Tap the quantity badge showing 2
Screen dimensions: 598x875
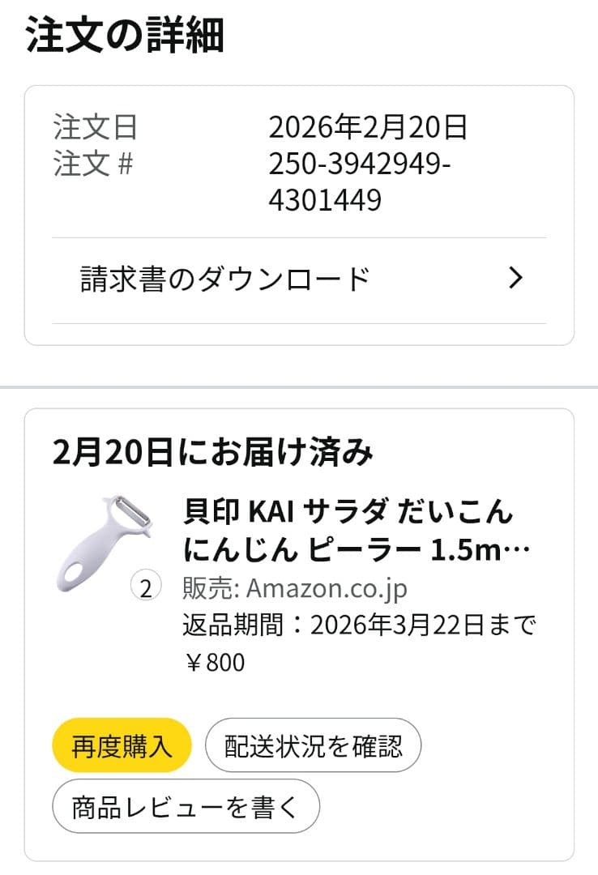[146, 587]
